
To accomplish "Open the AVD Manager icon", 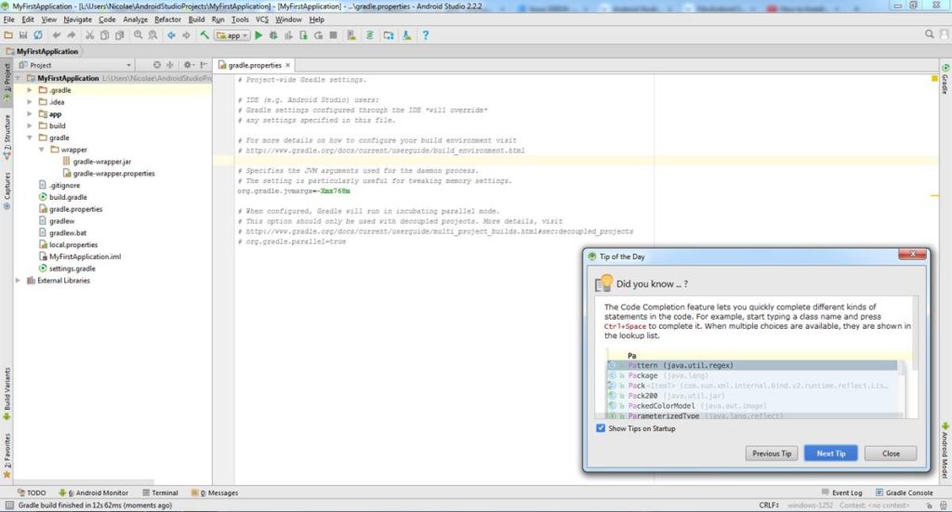I will 350,35.
